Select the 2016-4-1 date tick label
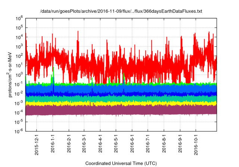239x167 pixels. point(100,144)
